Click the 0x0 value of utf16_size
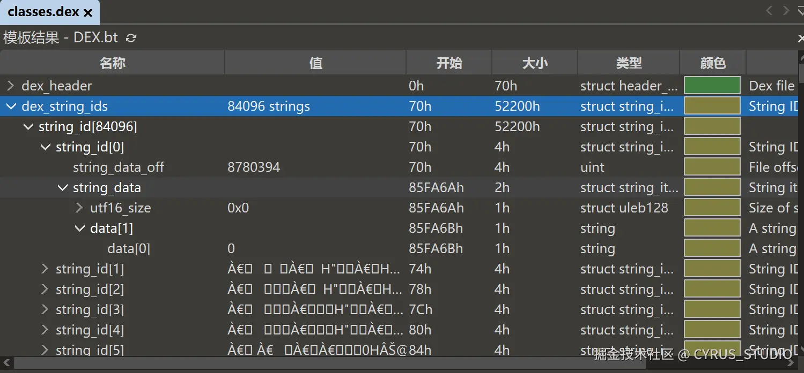Image resolution: width=804 pixels, height=373 pixels. (x=238, y=208)
